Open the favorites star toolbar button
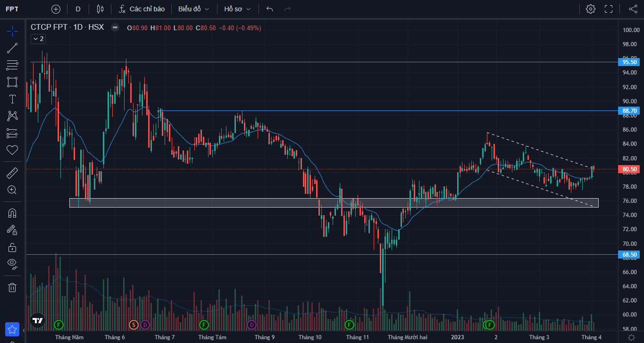644x343 pixels. [12, 329]
